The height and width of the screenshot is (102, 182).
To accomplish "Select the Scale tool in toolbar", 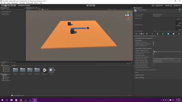I will (12, 6).
